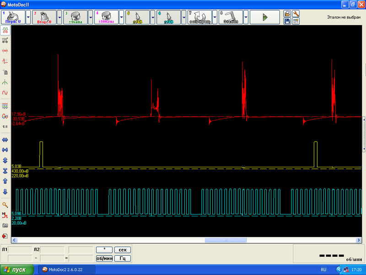Click the overlapping colored curves icon
366x275 pixels.
point(5,116)
